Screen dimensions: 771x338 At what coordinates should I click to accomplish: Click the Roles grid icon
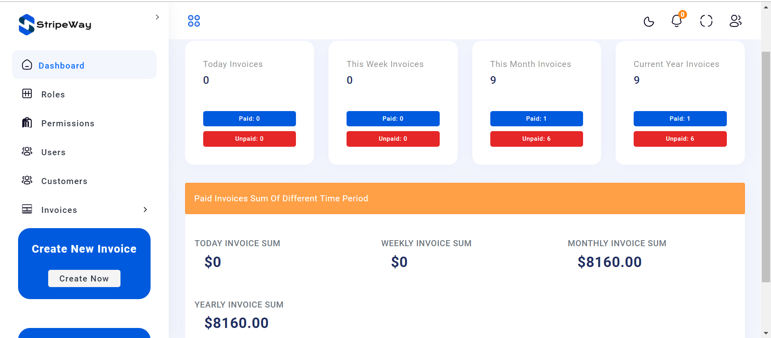(x=27, y=94)
